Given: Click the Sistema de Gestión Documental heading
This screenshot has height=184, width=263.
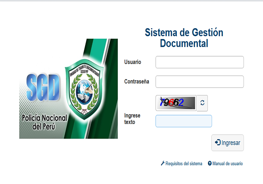Looking at the screenshot, I should pos(184,38).
